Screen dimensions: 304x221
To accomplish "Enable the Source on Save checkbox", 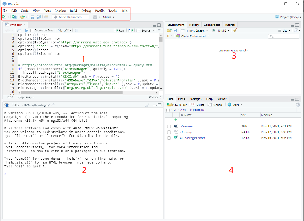I will pos(32,30).
